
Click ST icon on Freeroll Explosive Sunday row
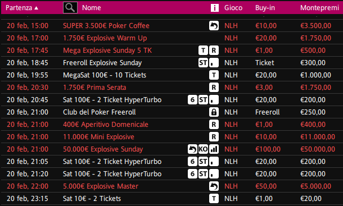coord(203,63)
